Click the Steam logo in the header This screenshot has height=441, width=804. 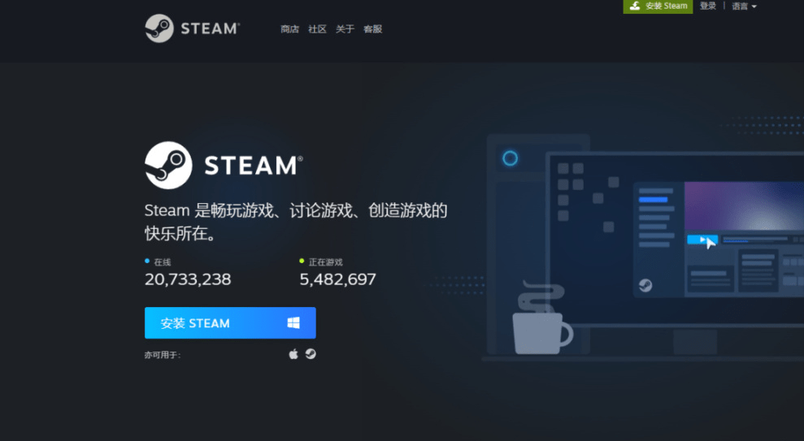[x=193, y=28]
